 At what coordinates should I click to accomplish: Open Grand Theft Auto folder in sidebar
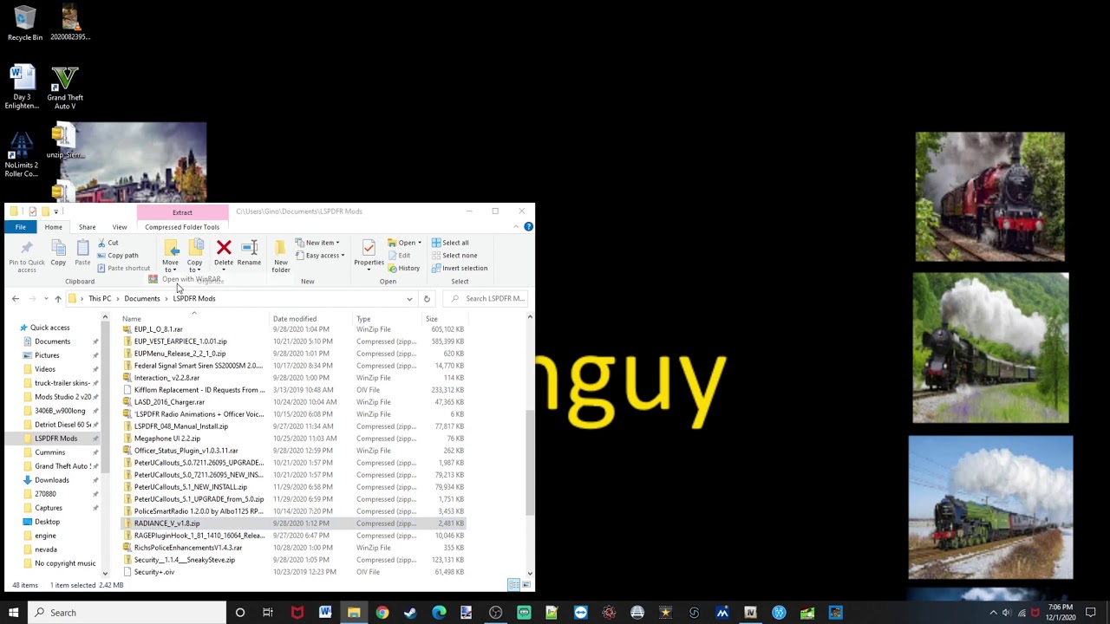tap(62, 466)
